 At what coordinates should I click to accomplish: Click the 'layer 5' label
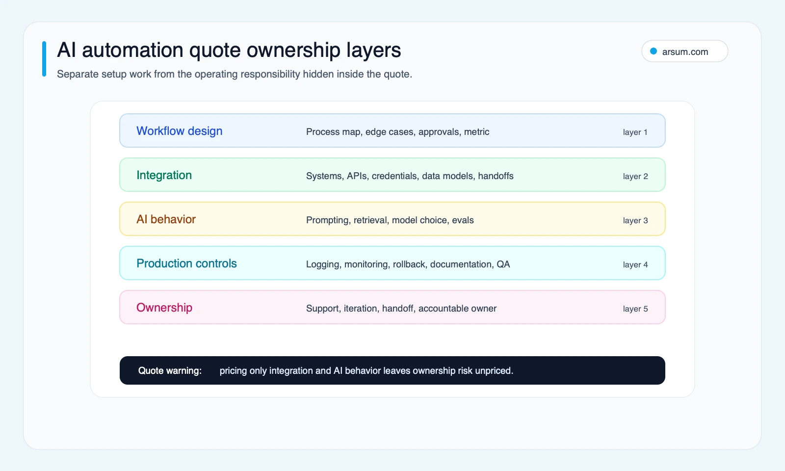(x=635, y=309)
